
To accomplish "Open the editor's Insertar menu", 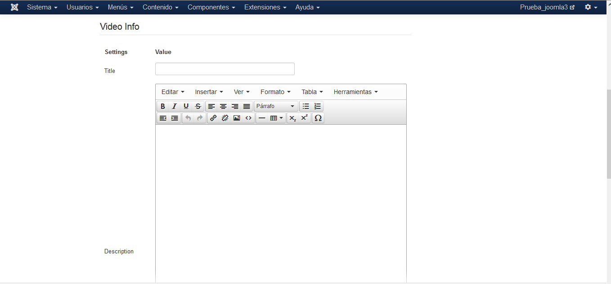I will (209, 92).
